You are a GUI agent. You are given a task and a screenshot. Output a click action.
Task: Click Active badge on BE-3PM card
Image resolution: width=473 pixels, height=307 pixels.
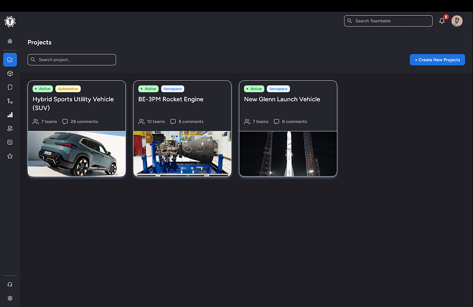tap(148, 89)
